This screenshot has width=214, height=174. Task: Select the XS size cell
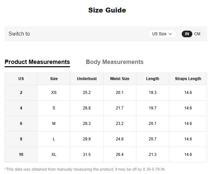[54, 93]
